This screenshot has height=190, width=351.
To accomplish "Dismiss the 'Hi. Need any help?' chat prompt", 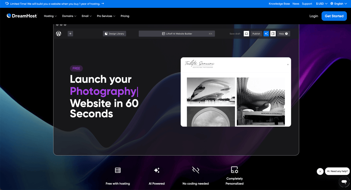I will pyautogui.click(x=320, y=171).
